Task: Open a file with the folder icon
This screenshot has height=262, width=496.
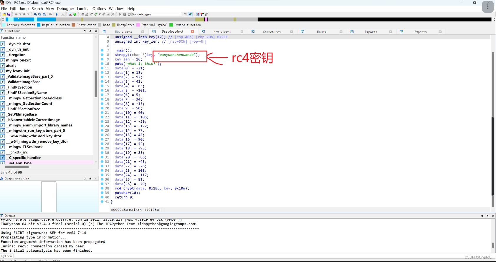Action: pos(4,14)
